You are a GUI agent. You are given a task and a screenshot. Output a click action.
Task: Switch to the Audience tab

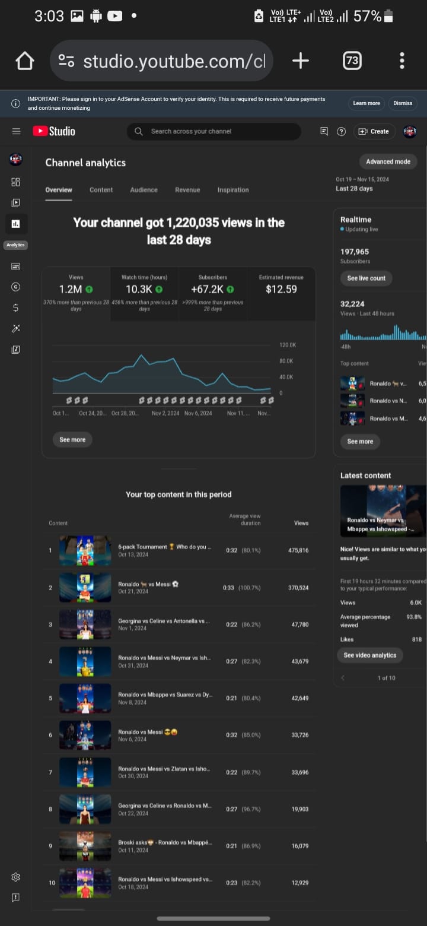[x=144, y=190]
